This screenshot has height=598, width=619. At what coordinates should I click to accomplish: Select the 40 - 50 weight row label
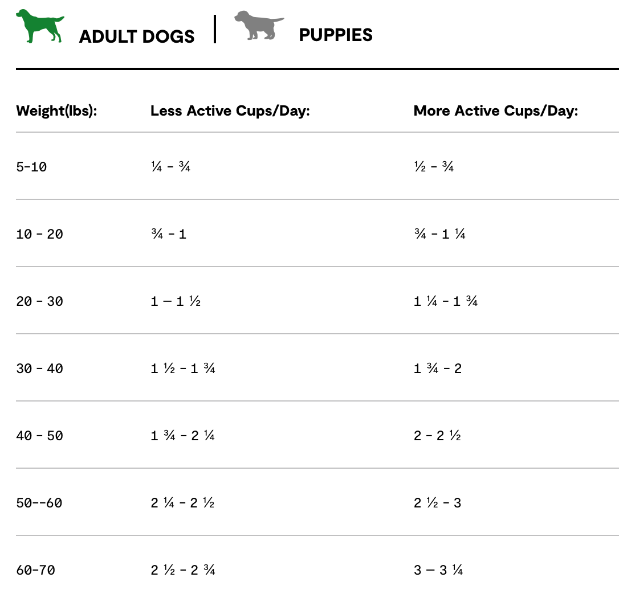[x=39, y=436]
